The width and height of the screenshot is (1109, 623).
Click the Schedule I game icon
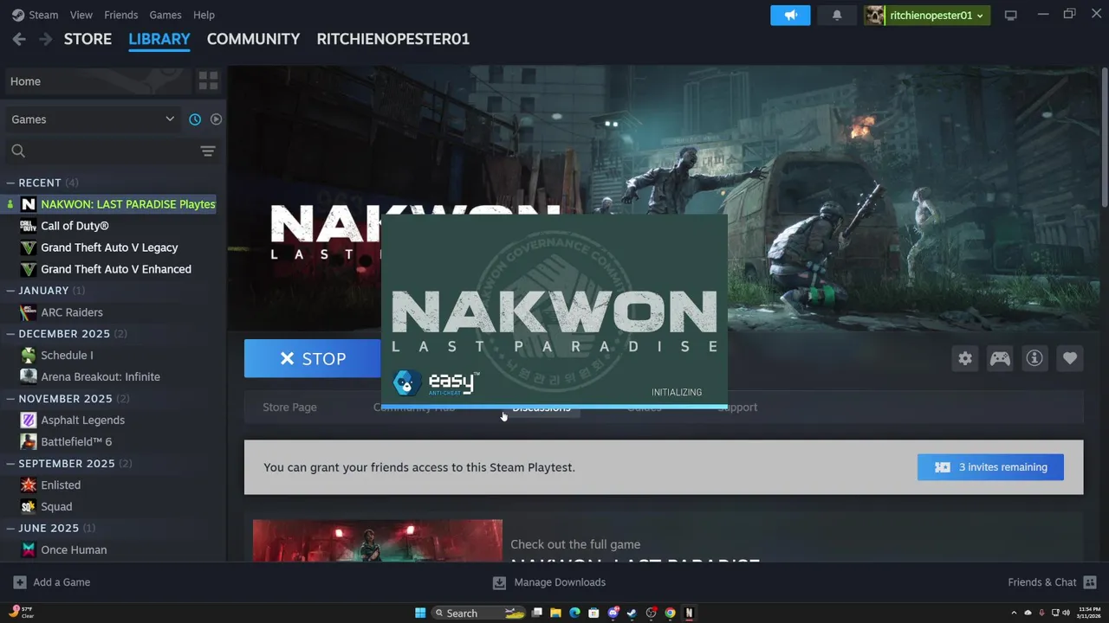(29, 356)
